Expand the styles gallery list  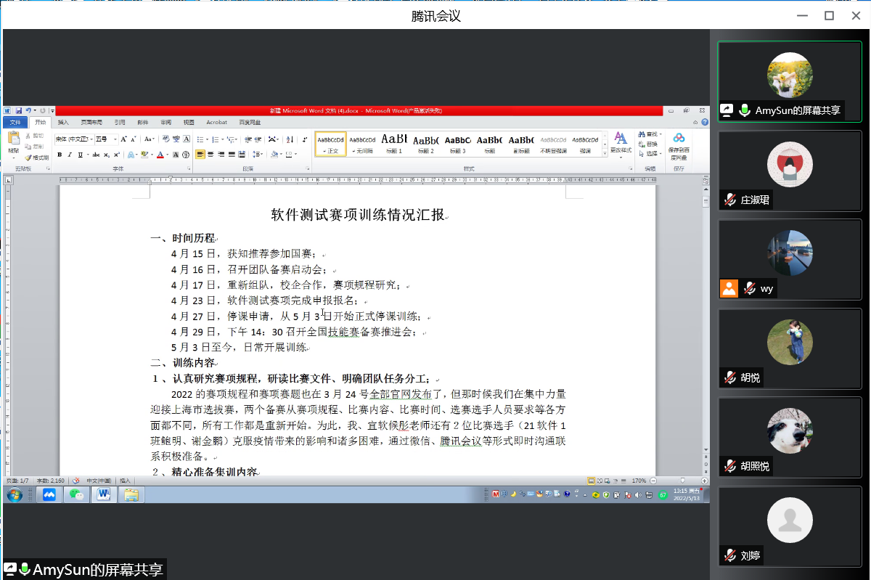[x=605, y=152]
